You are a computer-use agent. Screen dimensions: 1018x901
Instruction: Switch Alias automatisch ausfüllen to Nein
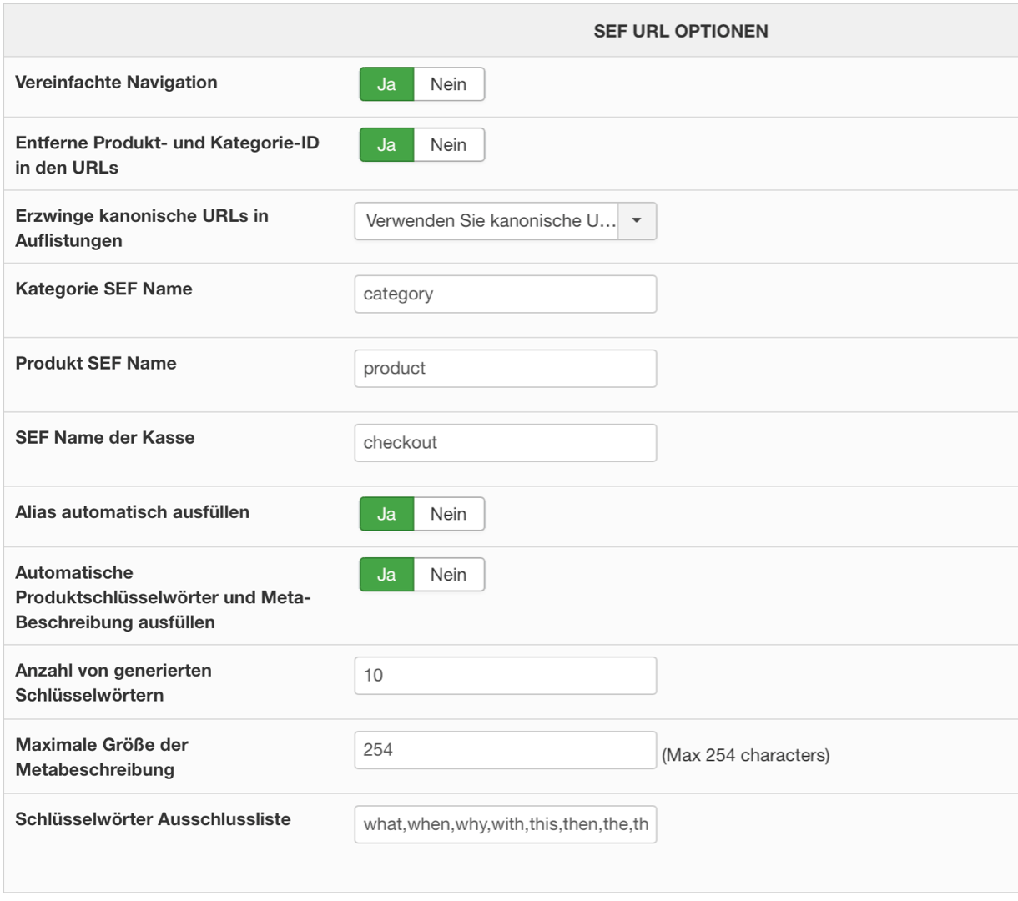point(449,514)
